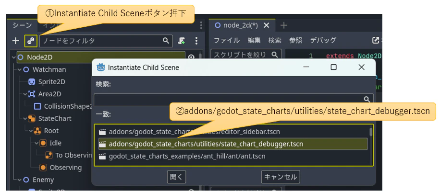Open the Scene dock three-dot options menu

[196, 41]
